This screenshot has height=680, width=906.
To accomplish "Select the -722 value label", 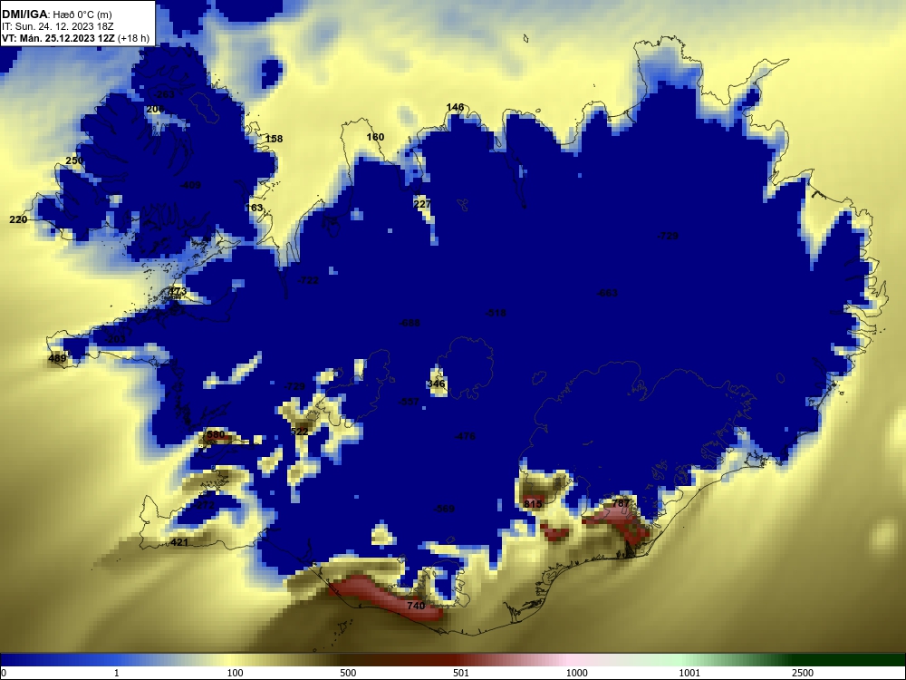I will click(x=308, y=280).
